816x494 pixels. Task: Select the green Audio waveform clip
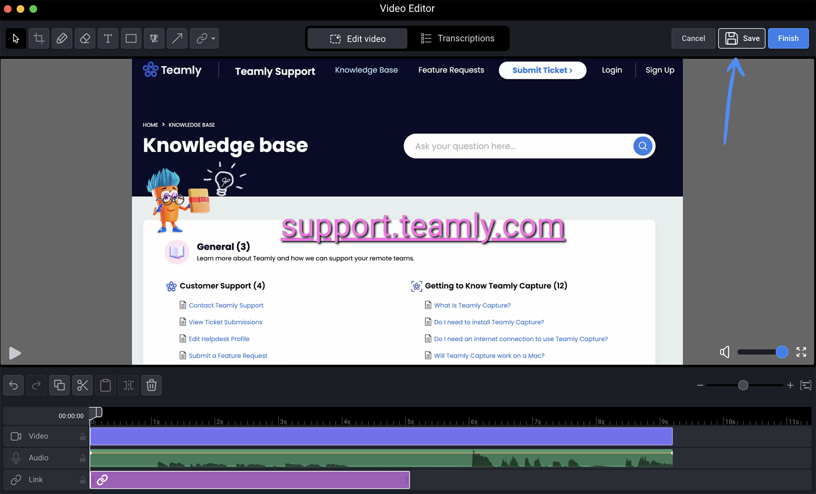click(x=381, y=458)
